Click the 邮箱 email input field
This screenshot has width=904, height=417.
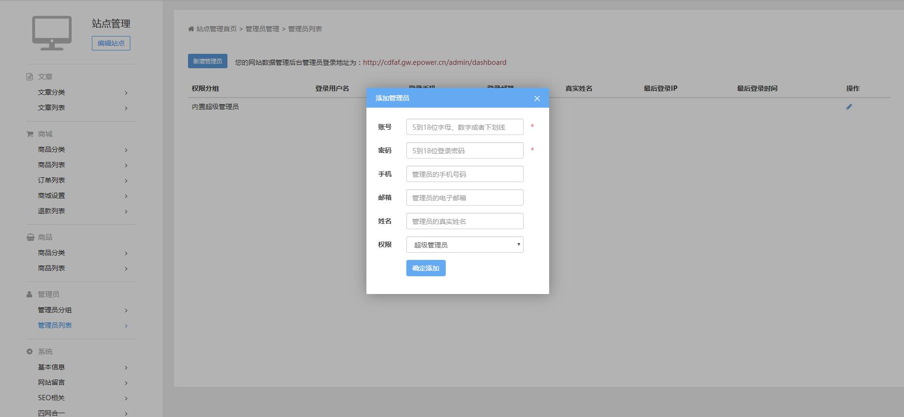coord(465,197)
